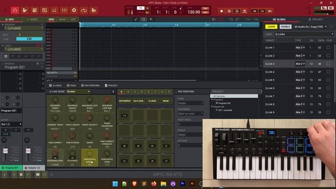The height and width of the screenshot is (189, 336).
Task: Open Q-Link 1 Type dropdown
Action: [300, 48]
